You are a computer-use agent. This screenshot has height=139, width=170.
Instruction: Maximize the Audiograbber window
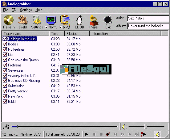coord(160,4)
